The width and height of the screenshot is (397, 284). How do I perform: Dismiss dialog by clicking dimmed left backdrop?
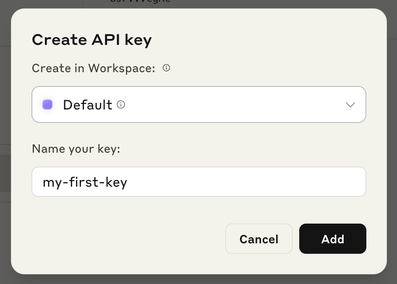(x=5, y=168)
